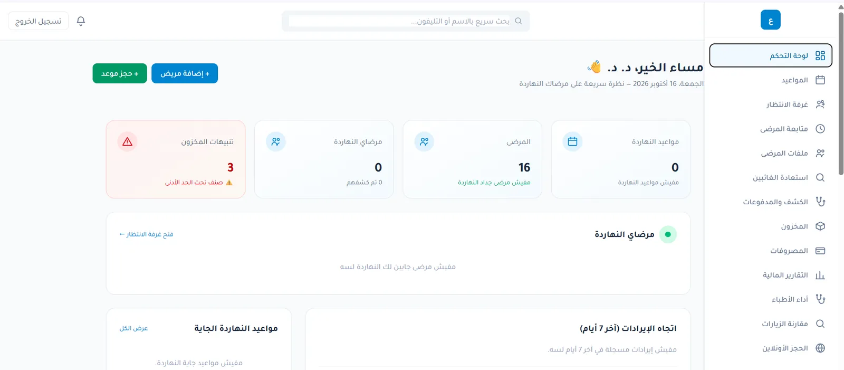Click the blue إضافة مريض button
Viewport: 844px width, 370px height.
click(x=185, y=73)
